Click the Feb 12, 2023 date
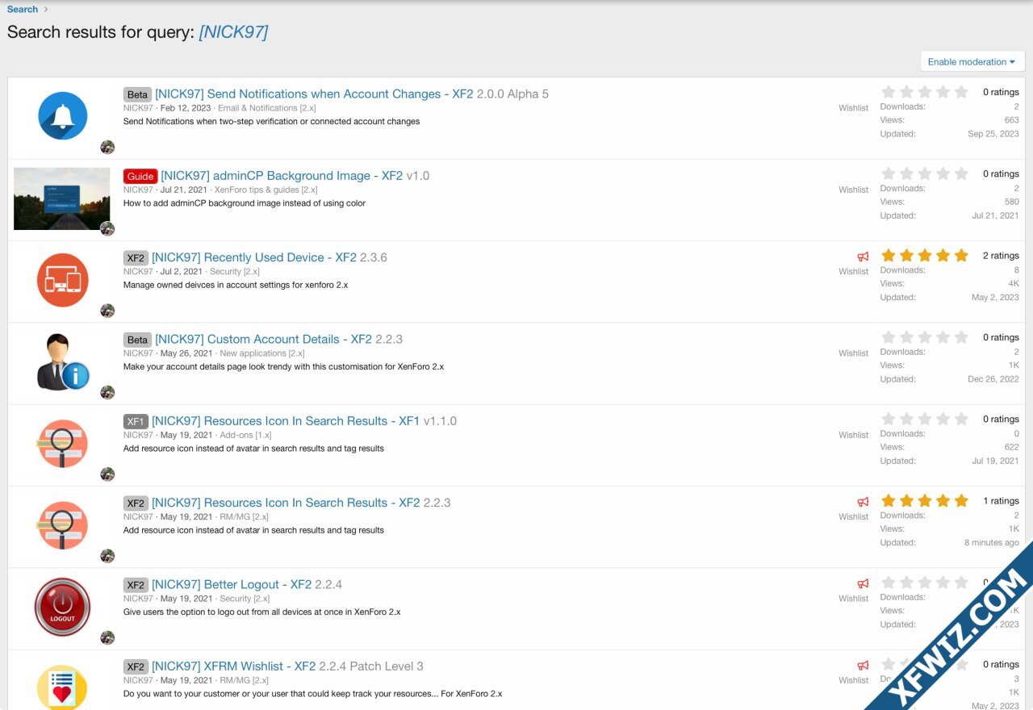1033x710 pixels. [x=186, y=108]
